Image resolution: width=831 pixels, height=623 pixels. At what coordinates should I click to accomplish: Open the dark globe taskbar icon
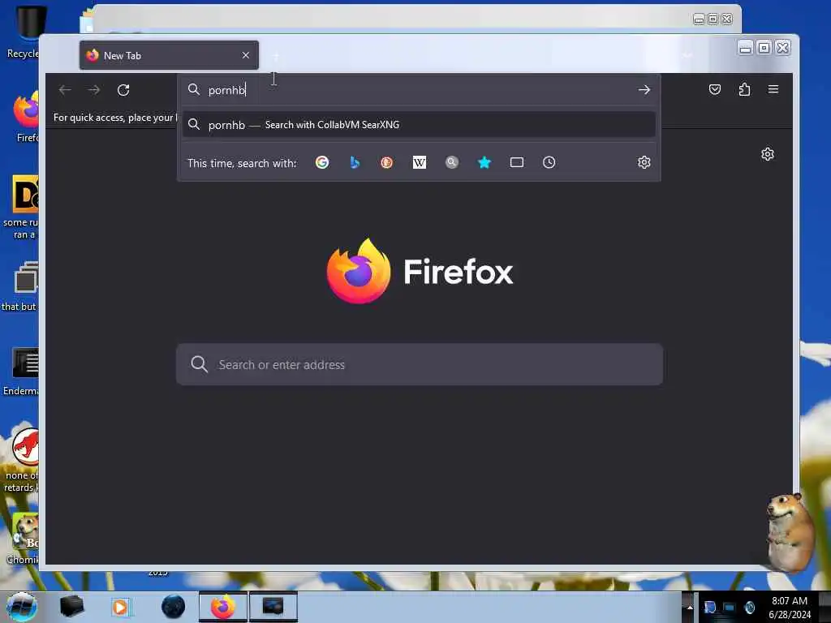pyautogui.click(x=173, y=607)
